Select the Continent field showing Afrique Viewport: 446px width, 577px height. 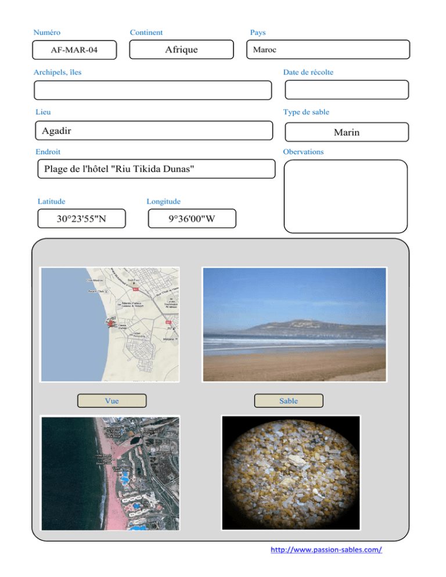181,49
